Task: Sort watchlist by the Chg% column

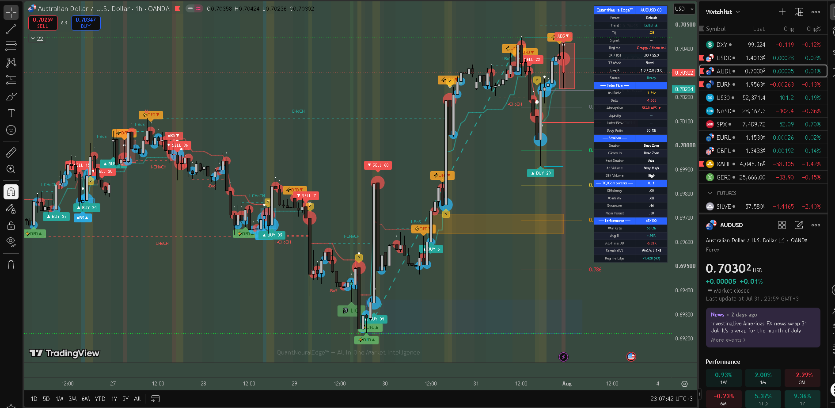Action: [x=813, y=29]
